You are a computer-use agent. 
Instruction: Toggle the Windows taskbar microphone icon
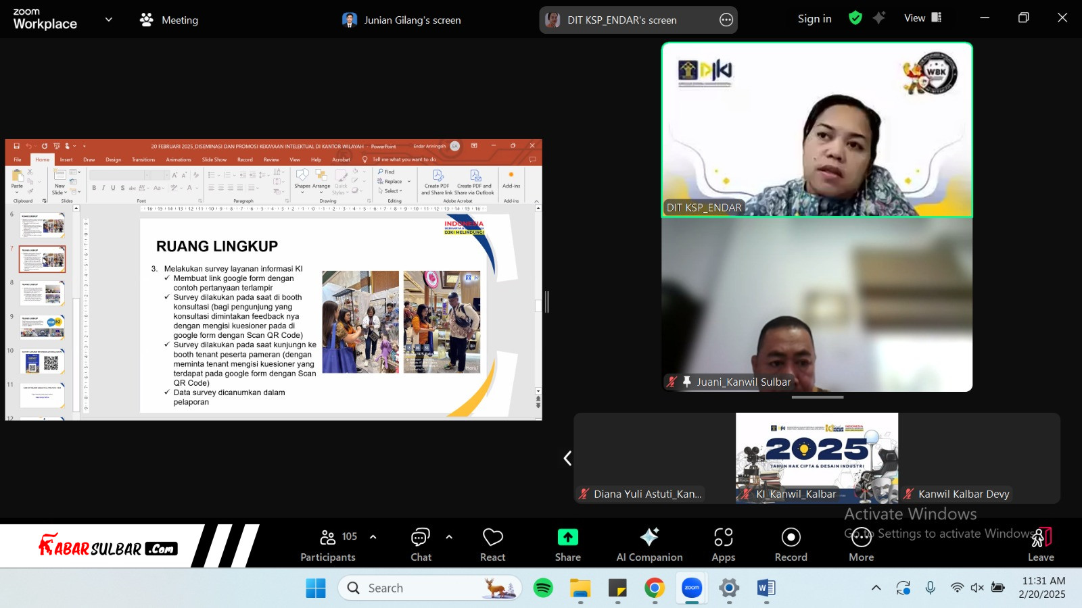[931, 588]
